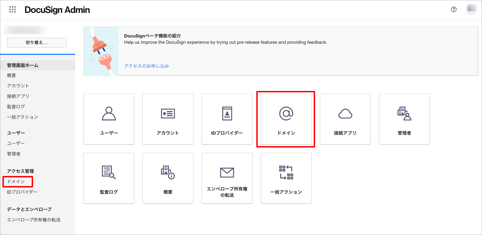
Task: Click the 切り替え… switch account button
Action: click(37, 43)
